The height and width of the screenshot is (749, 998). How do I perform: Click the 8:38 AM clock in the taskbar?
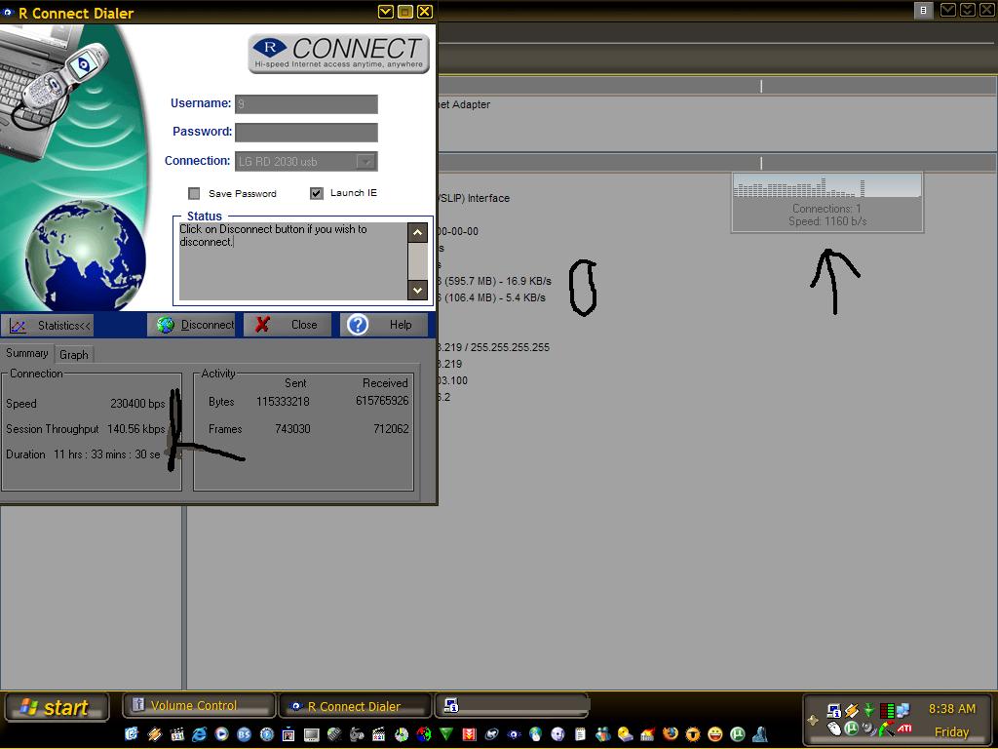tap(952, 708)
